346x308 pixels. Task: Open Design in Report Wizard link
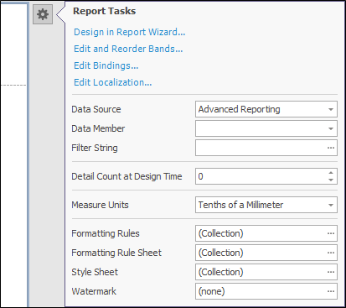click(x=129, y=32)
